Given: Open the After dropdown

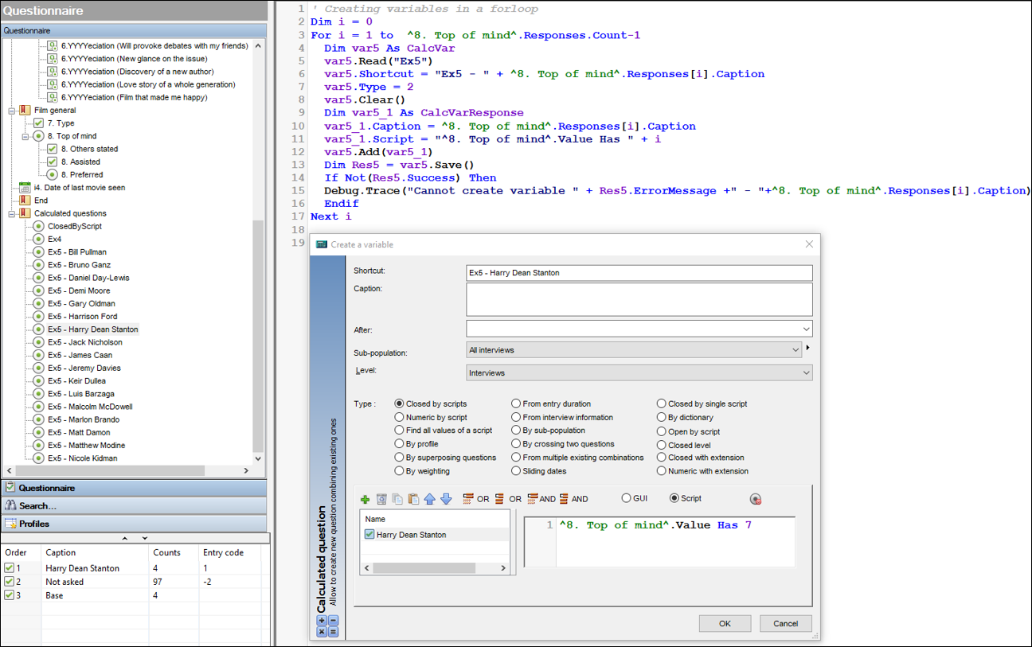Looking at the screenshot, I should click(807, 329).
